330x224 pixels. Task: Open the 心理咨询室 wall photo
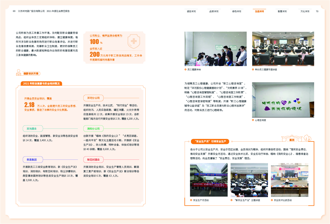point(283,100)
